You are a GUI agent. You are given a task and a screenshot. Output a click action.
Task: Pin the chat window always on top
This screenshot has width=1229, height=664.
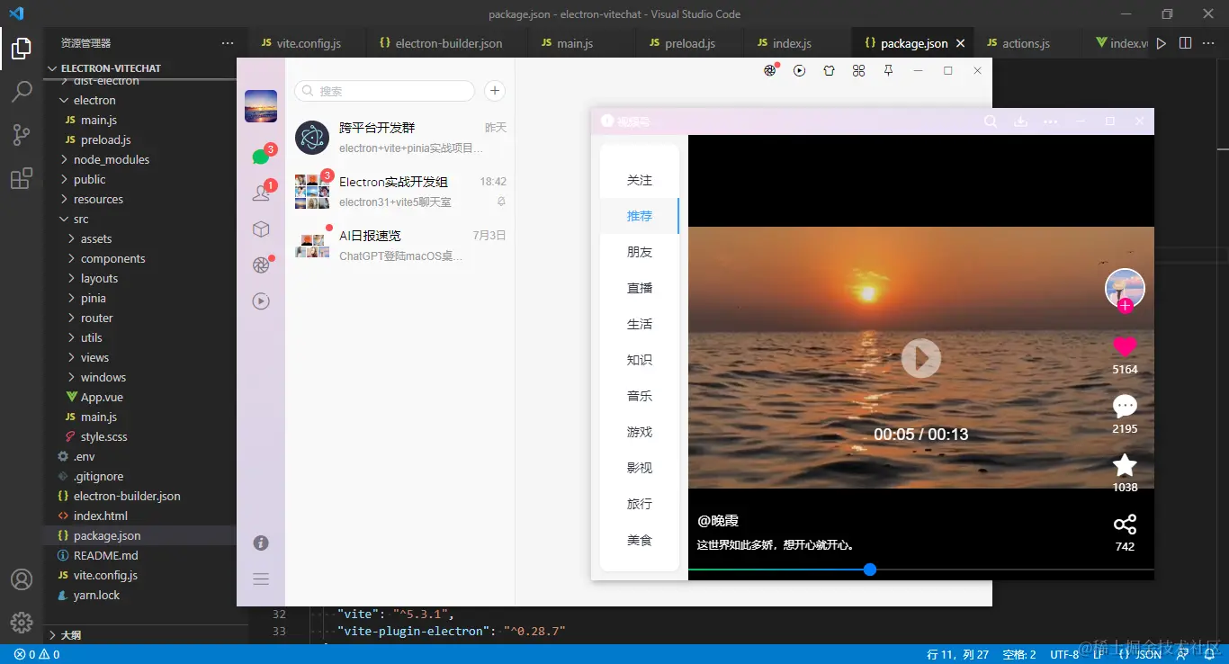pos(889,70)
